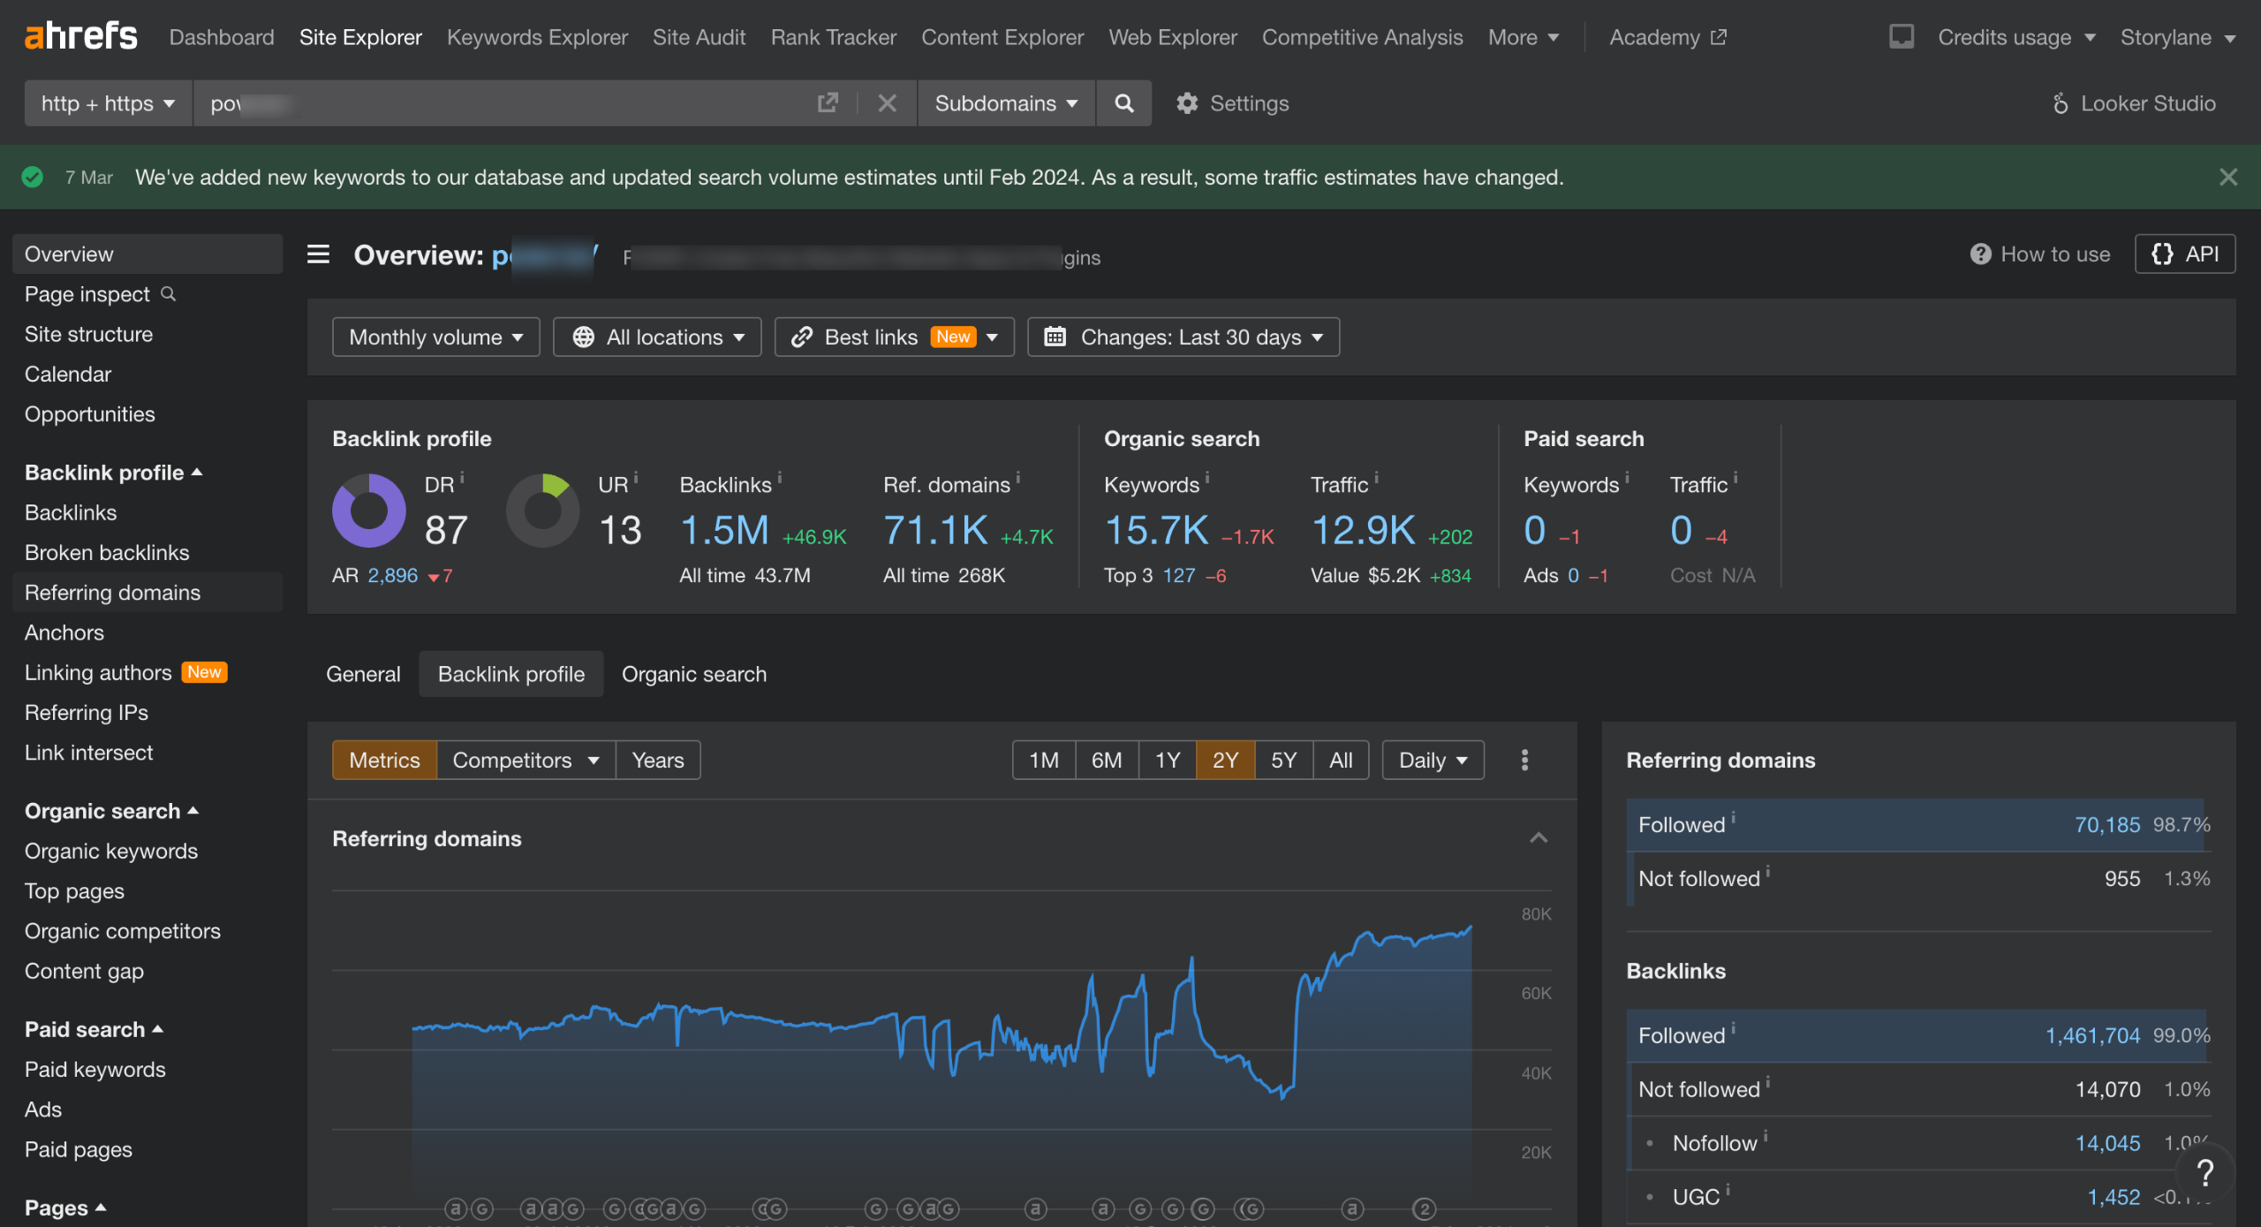Click the chart three-dot options icon
The height and width of the screenshot is (1227, 2261).
coord(1524,760)
